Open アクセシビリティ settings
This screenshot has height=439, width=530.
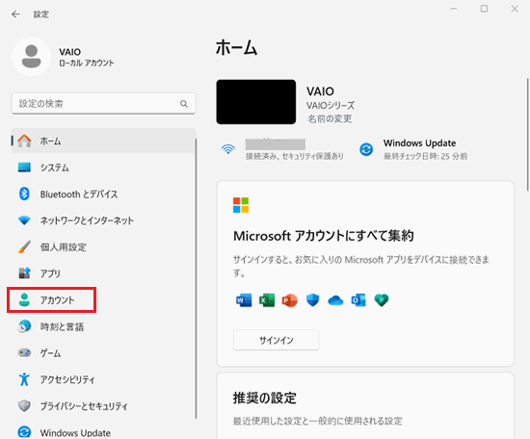click(x=103, y=379)
